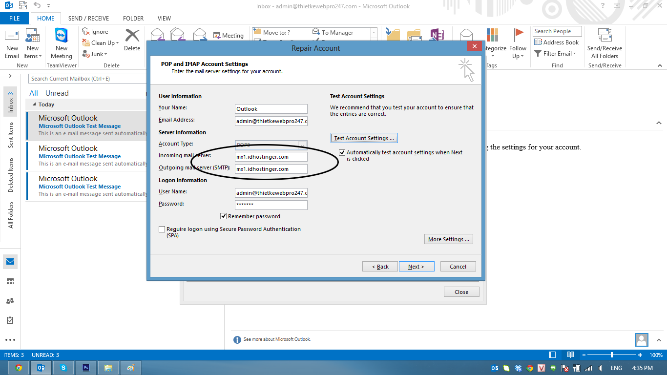The image size is (667, 375).
Task: Click the Your Name field
Action: click(271, 109)
